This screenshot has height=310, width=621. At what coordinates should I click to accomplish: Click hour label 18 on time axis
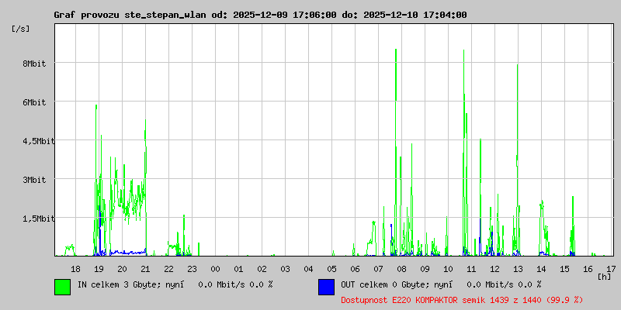click(75, 269)
